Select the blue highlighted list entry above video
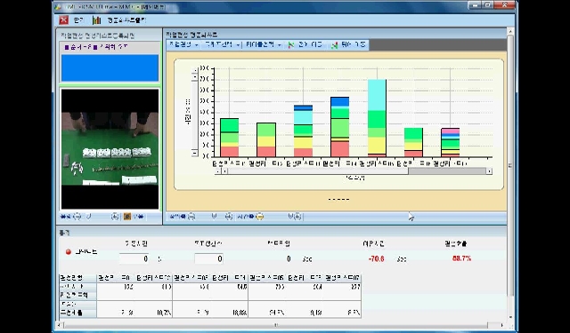 (110, 67)
